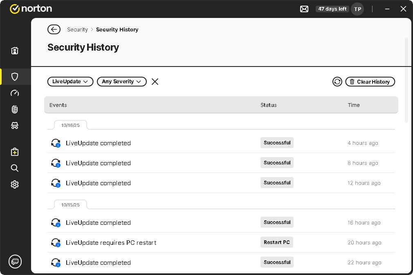Expand the Any Severity filter dropdown
The width and height of the screenshot is (413, 275).
121,82
